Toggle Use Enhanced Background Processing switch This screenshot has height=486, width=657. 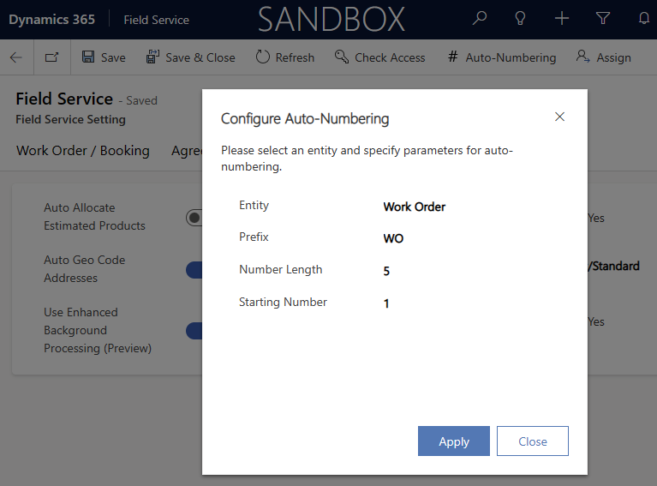pyautogui.click(x=194, y=331)
